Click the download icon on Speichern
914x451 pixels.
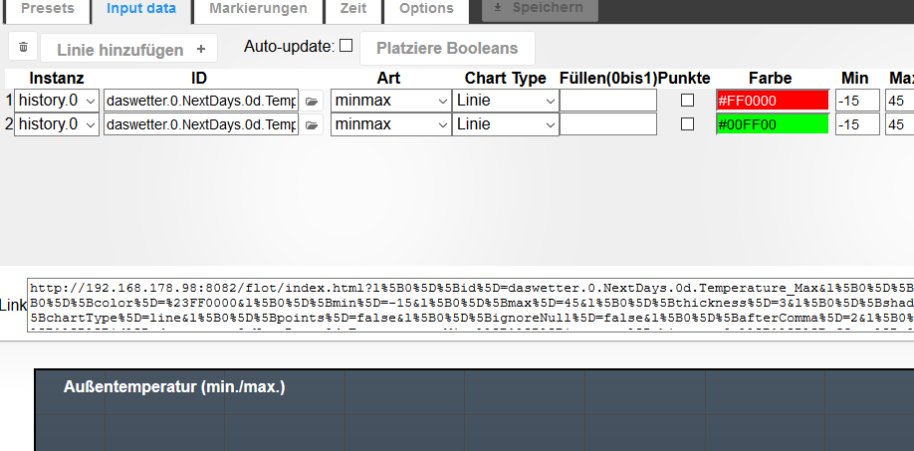(x=498, y=8)
